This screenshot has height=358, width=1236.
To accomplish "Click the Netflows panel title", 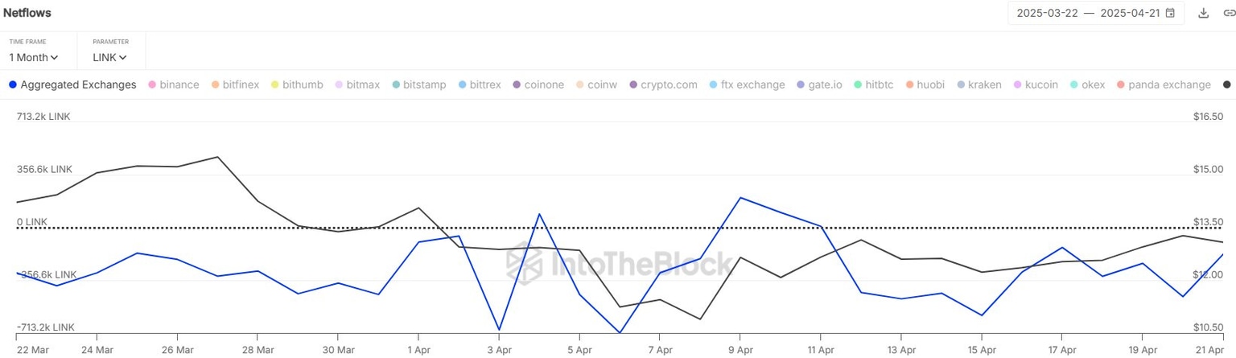I will (x=26, y=13).
